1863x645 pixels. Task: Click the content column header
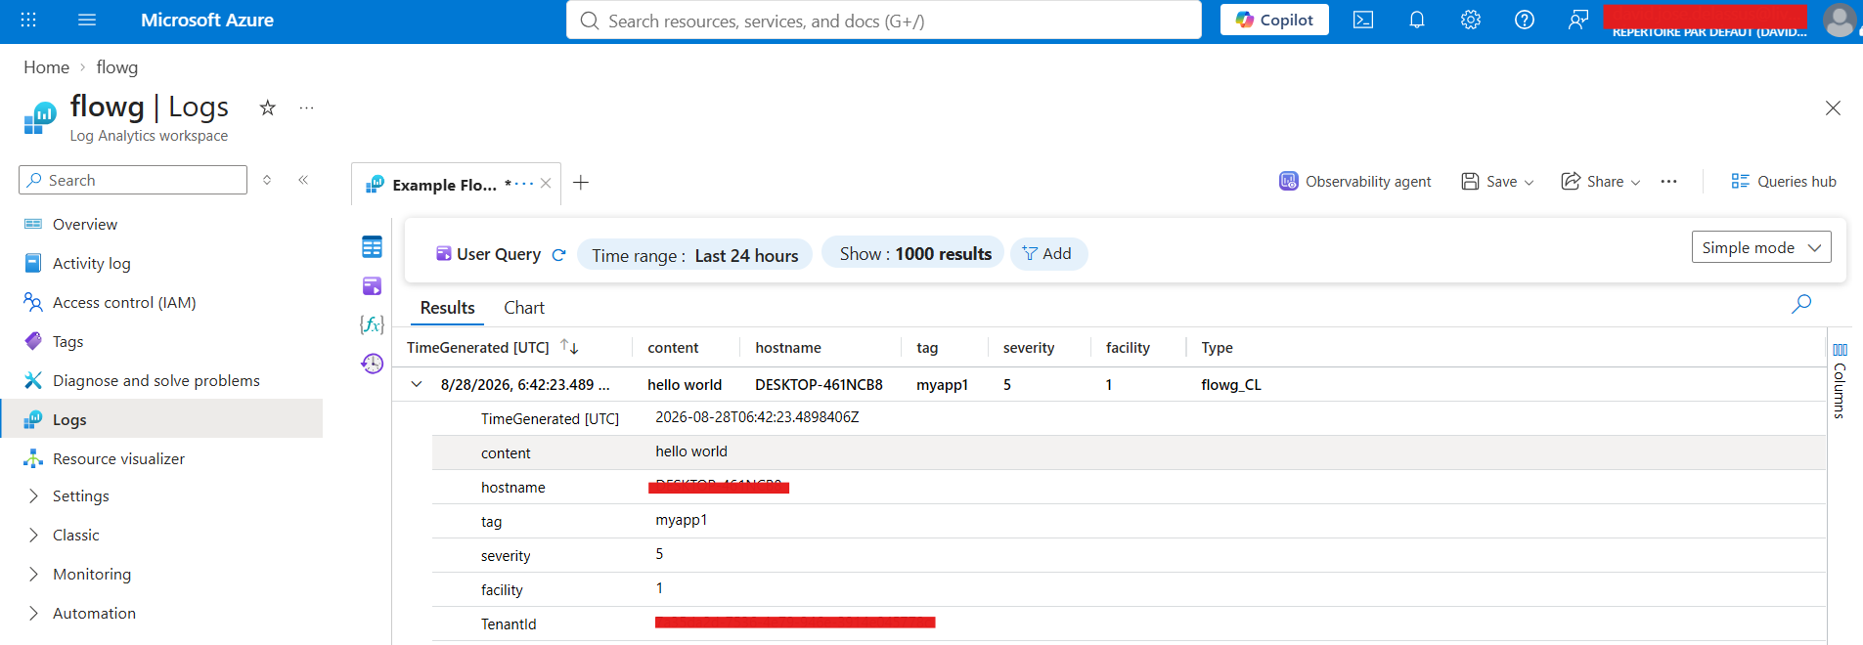tap(673, 347)
